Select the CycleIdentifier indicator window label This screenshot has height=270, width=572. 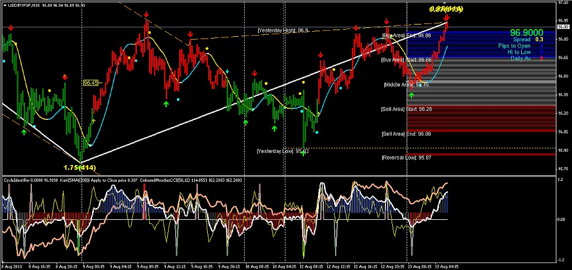click(17, 179)
